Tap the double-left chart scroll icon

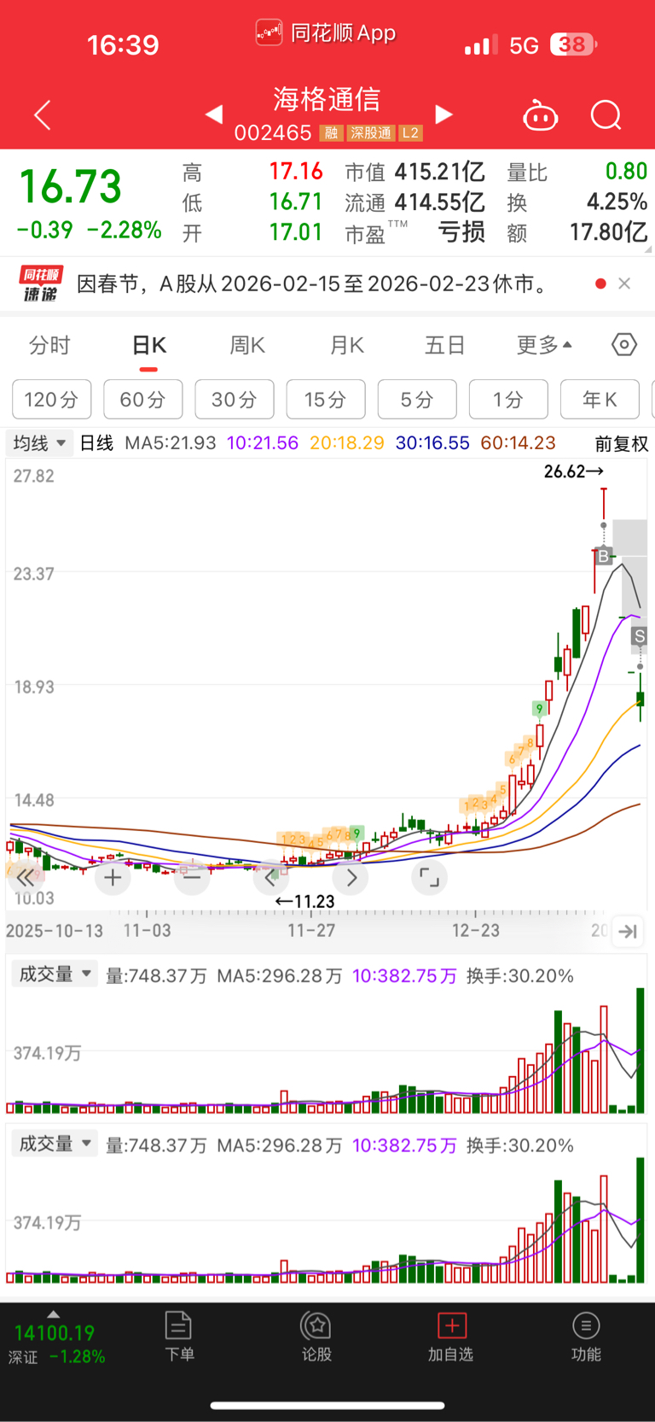tap(26, 877)
